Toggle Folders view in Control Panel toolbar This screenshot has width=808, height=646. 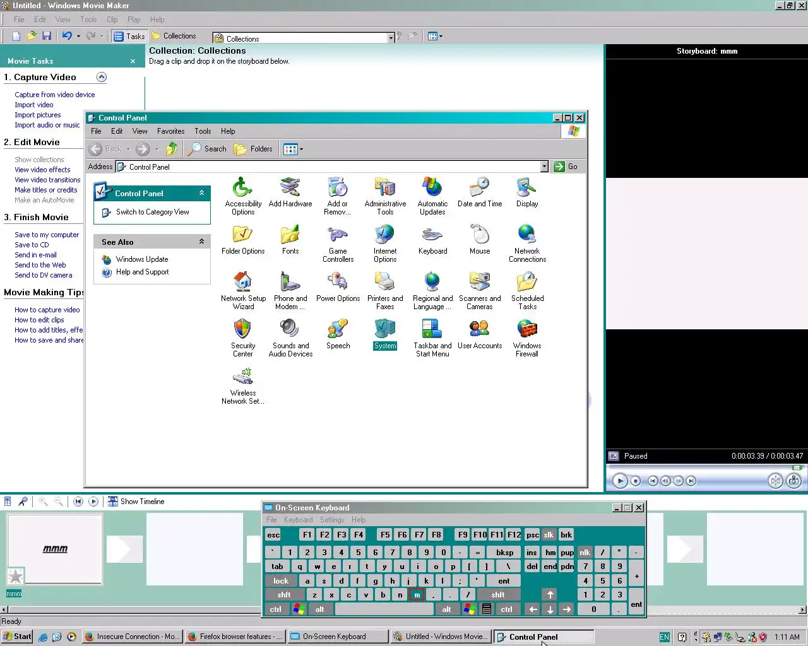[253, 149]
